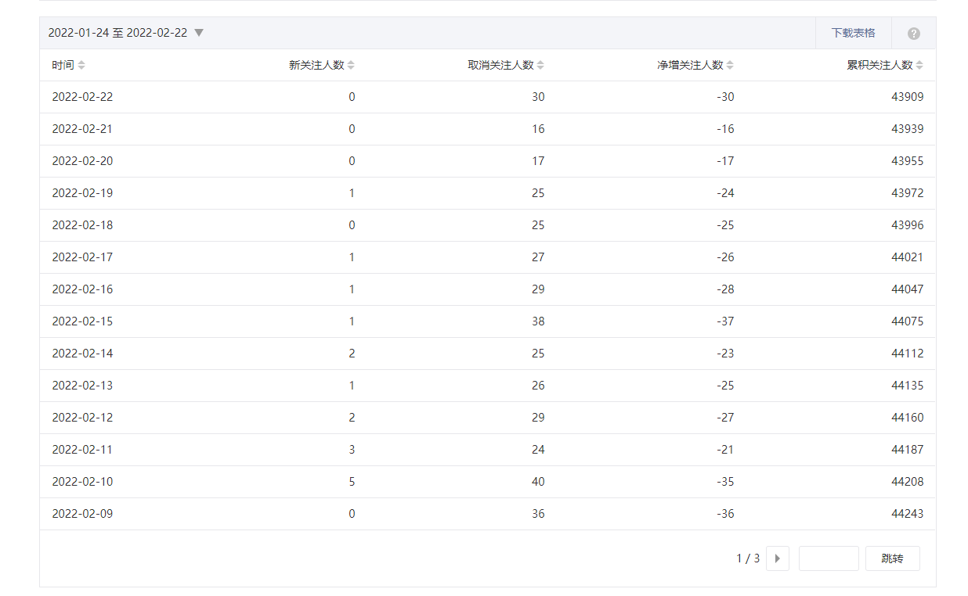This screenshot has width=968, height=596.
Task: Click sort arrows beside 新关注人数
Action: 351,66
